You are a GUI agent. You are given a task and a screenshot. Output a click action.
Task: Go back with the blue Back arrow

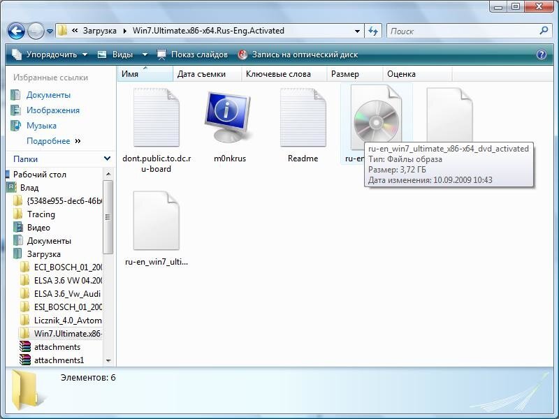point(16,31)
